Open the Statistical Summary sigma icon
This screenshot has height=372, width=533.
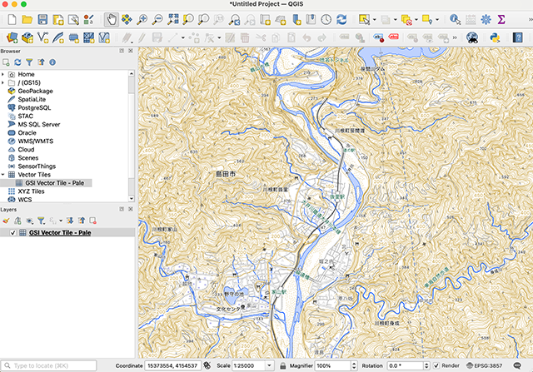(501, 18)
